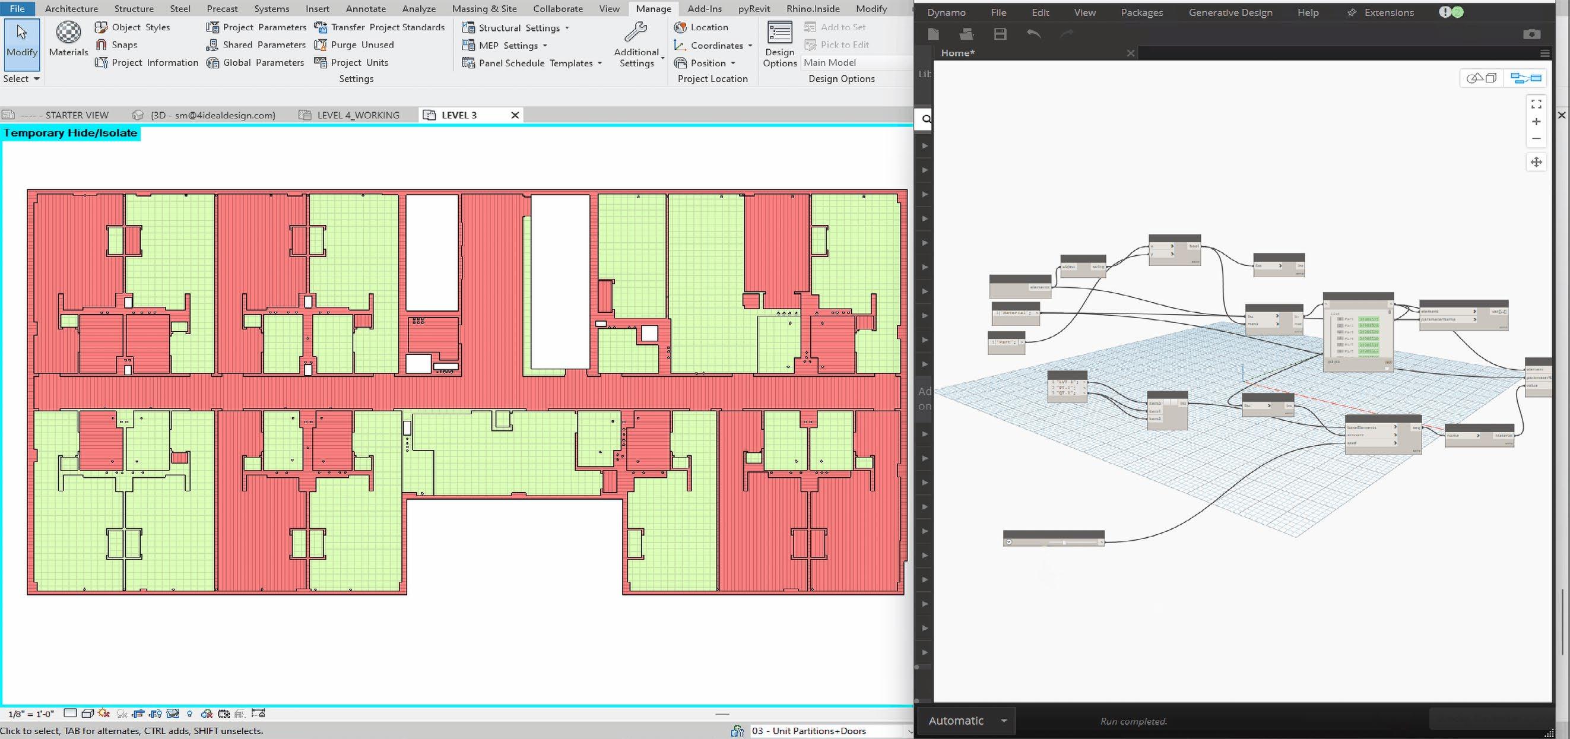Viewport: 1570px width, 739px height.
Task: Click the pan mode arrows icon
Action: 1537,162
